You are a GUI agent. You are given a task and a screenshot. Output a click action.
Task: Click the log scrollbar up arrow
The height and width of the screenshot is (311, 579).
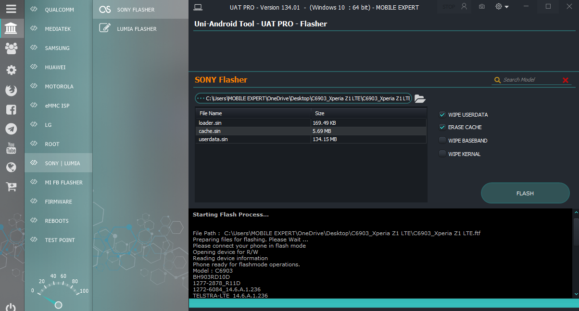pyautogui.click(x=576, y=212)
